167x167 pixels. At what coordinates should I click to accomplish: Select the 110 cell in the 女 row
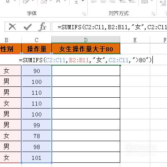[37, 104]
